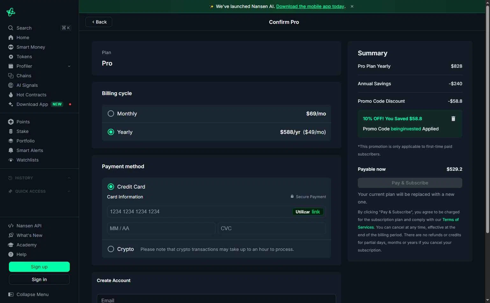Click the History clock icon
This screenshot has height=303, width=490.
pyautogui.click(x=10, y=178)
